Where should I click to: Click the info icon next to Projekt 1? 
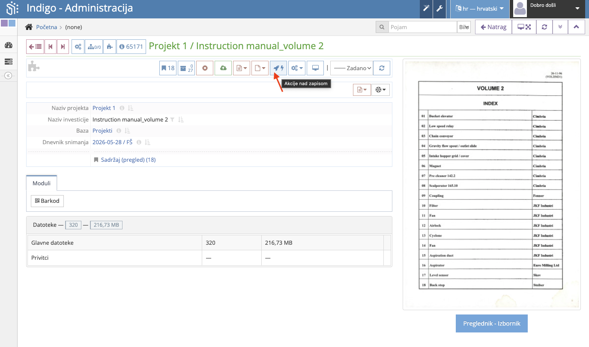(122, 108)
